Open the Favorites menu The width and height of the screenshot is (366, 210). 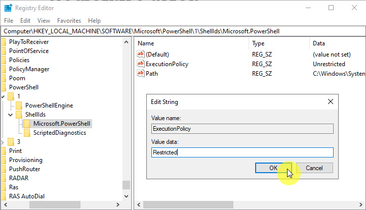click(x=69, y=21)
